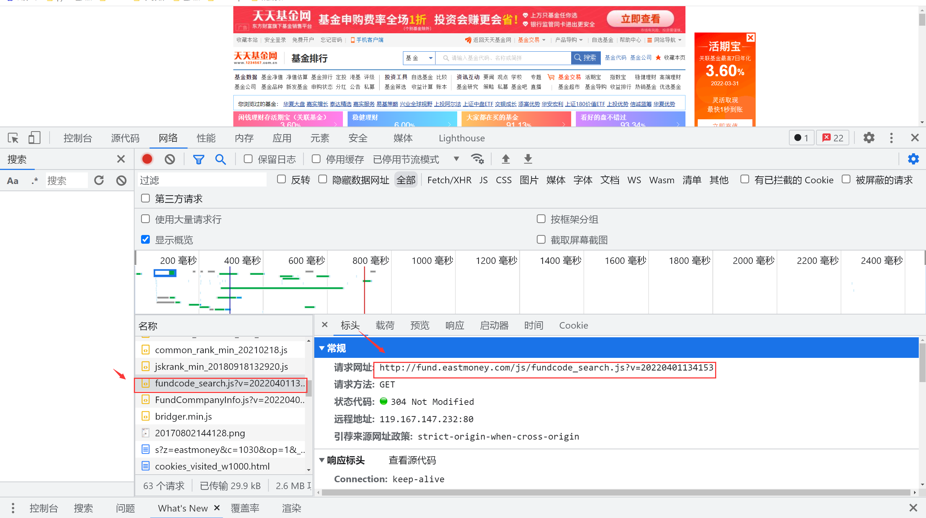Toggle device toolbar emulation icon
Screen dimensions: 926x518
[x=34, y=138]
